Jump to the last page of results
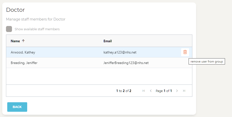The image size is (232, 117). click(184, 91)
